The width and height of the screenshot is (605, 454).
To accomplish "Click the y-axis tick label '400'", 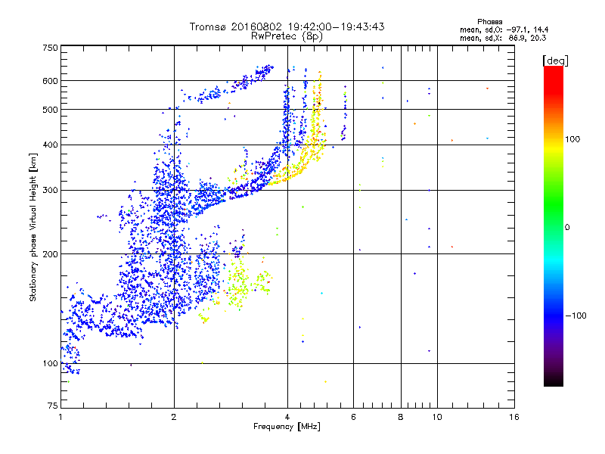I will coord(50,145).
